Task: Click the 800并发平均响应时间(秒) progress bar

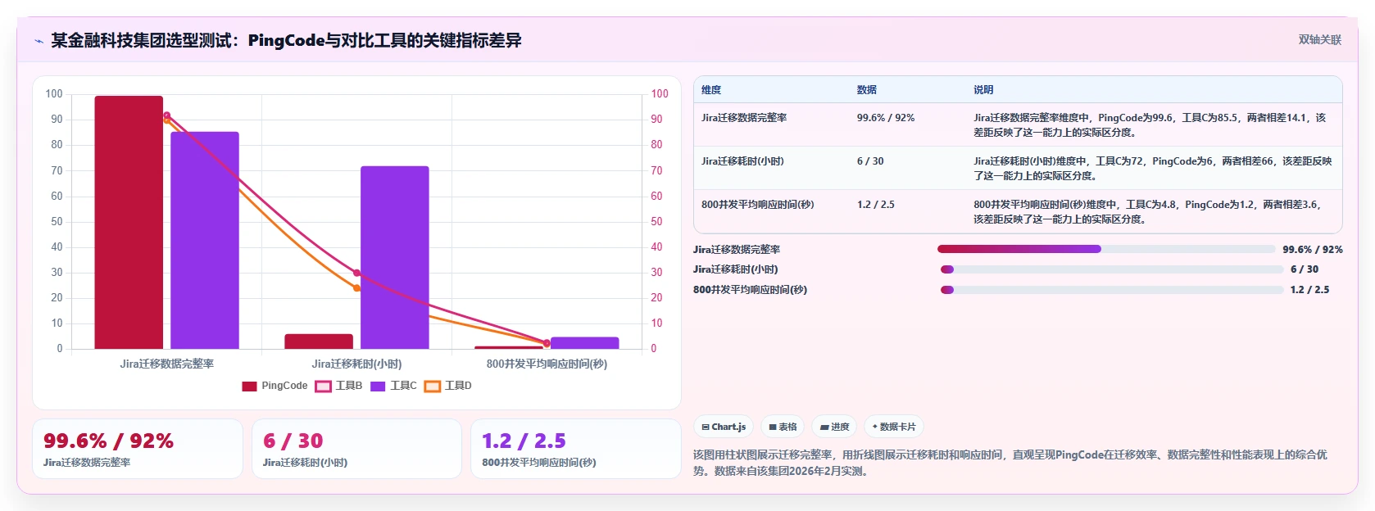Action: [x=1112, y=290]
